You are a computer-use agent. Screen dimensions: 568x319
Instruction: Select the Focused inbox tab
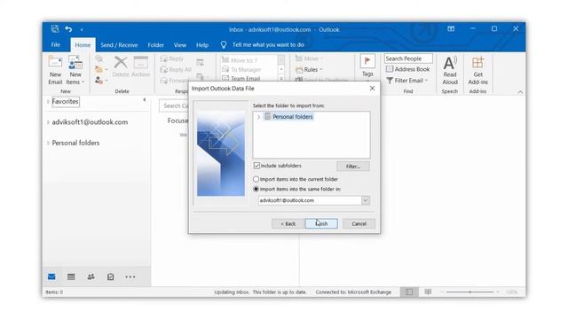177,121
